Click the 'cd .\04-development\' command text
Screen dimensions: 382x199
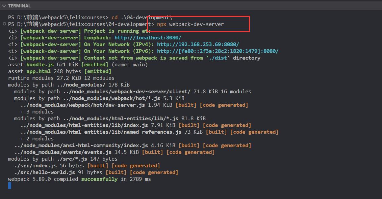142,18
